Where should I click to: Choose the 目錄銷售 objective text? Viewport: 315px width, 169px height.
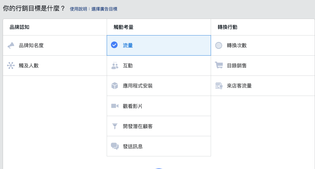237,66
